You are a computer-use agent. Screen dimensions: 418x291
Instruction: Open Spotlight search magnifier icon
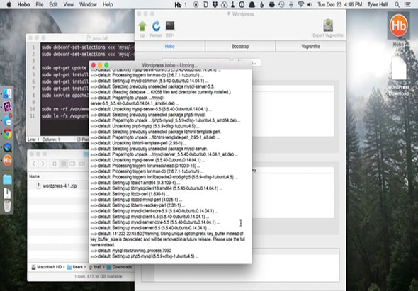(x=397, y=4)
